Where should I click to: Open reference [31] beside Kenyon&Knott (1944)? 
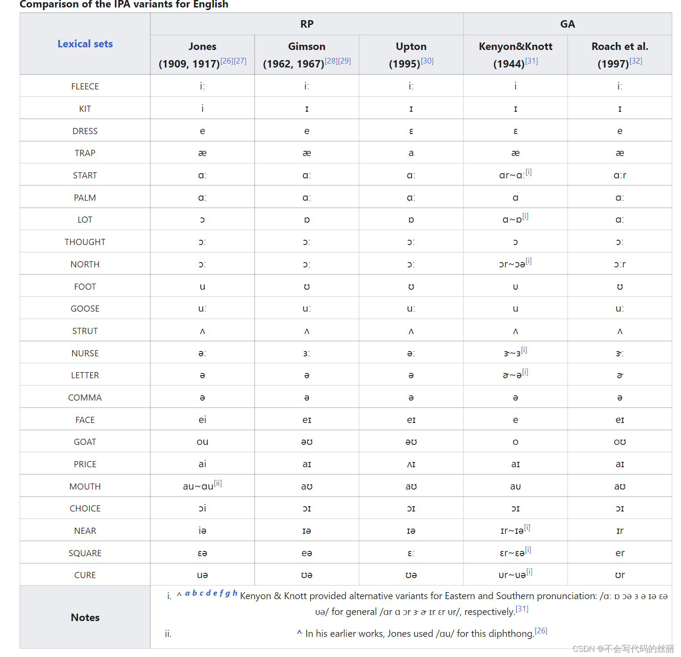[531, 61]
